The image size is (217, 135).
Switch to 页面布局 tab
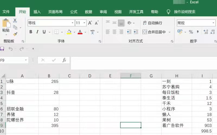coord(55,12)
